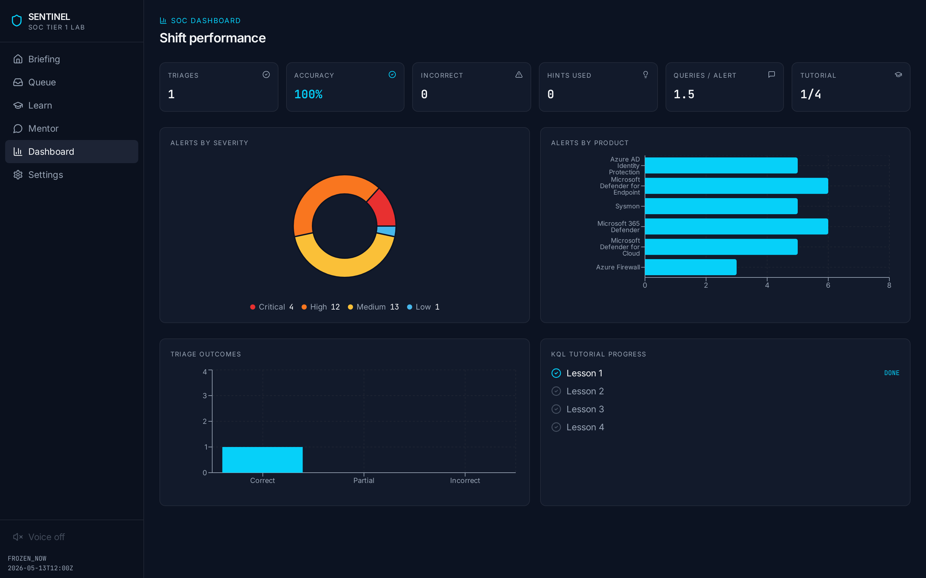The image size is (926, 578).
Task: Click the Sysmon bar in product chart
Action: (721, 206)
